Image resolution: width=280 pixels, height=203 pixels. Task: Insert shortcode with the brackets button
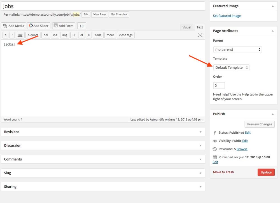pos(81,26)
